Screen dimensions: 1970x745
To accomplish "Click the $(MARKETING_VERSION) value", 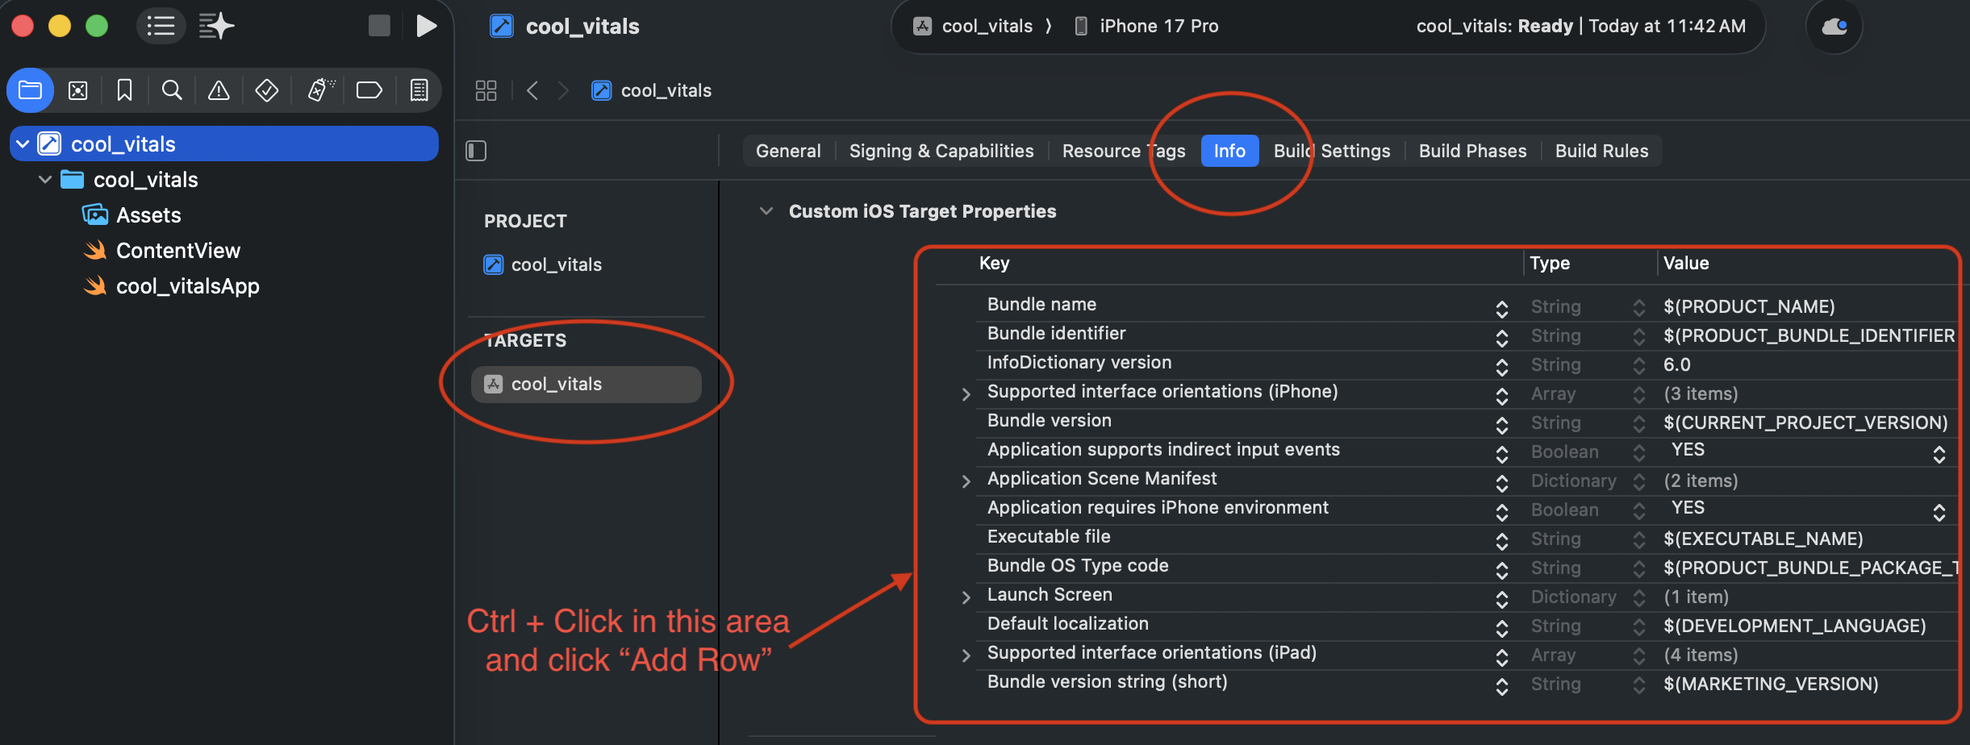I will (1771, 684).
